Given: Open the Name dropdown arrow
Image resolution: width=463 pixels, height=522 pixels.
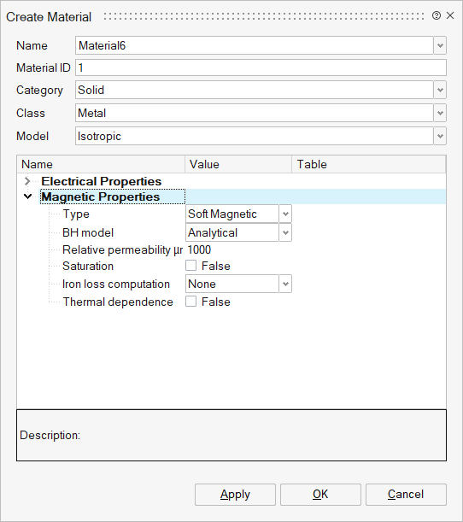Looking at the screenshot, I should [x=440, y=45].
